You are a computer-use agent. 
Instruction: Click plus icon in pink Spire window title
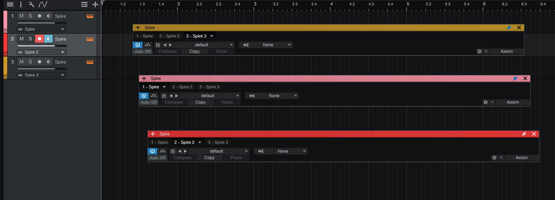coord(144,78)
